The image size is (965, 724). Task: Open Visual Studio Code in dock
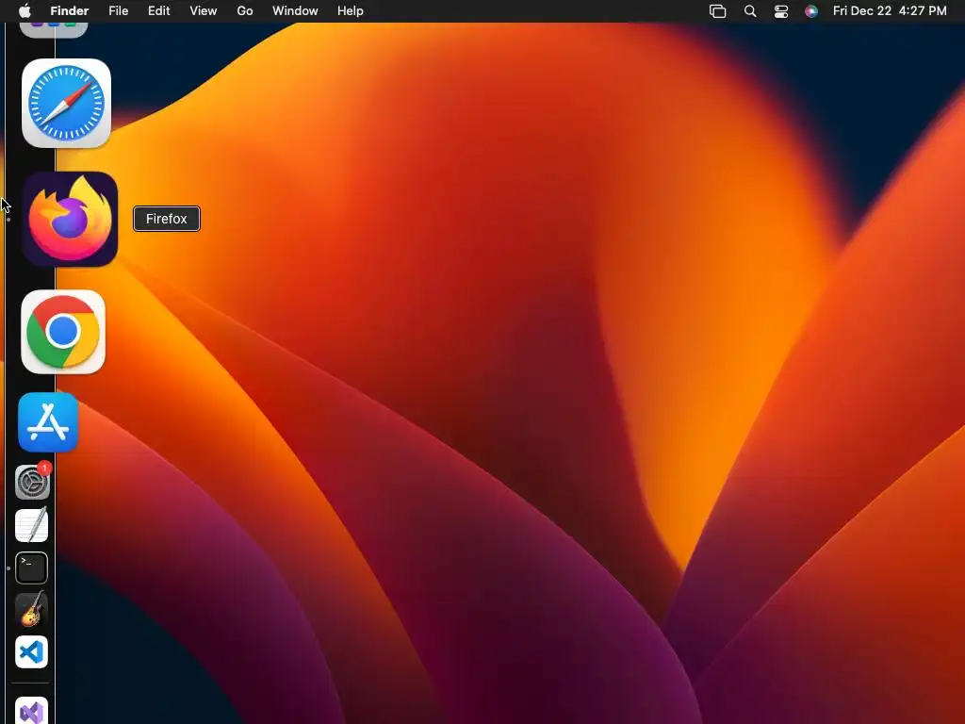point(31,652)
